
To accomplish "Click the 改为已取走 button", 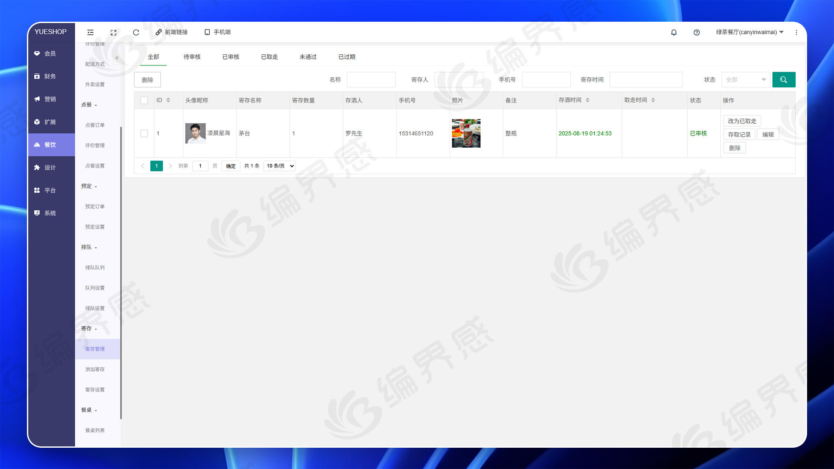I will [x=742, y=121].
